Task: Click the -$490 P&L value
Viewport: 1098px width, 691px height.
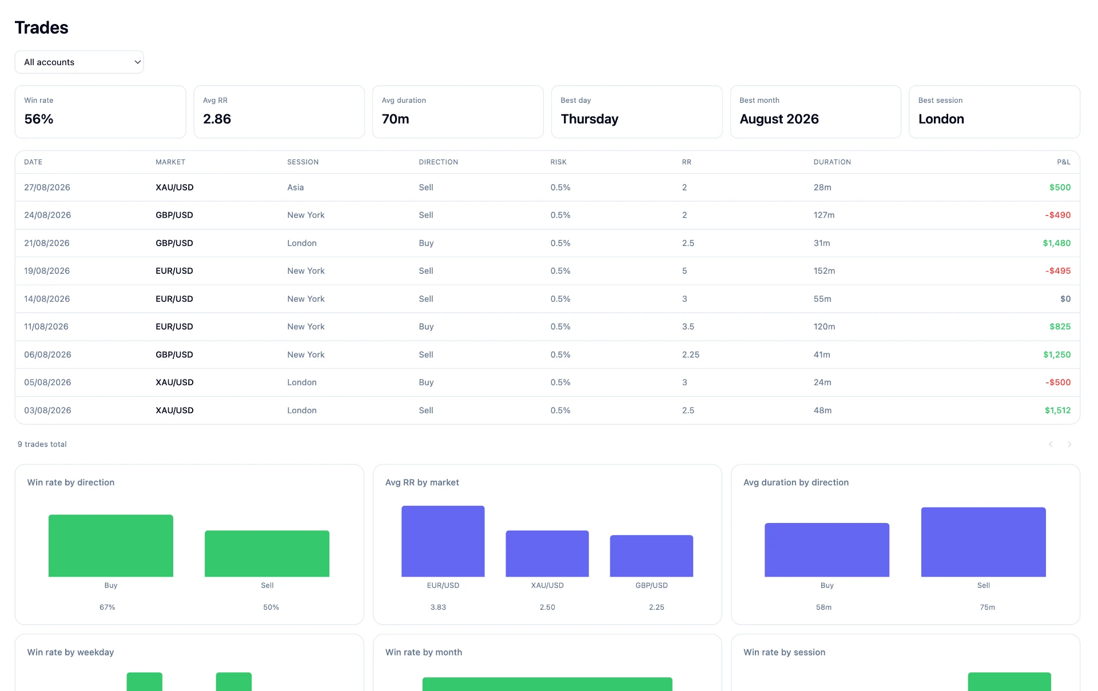Action: (1057, 215)
